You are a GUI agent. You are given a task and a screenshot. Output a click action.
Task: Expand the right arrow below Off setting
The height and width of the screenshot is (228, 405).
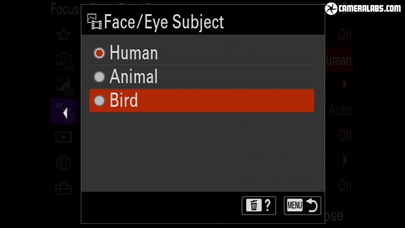tap(345, 160)
